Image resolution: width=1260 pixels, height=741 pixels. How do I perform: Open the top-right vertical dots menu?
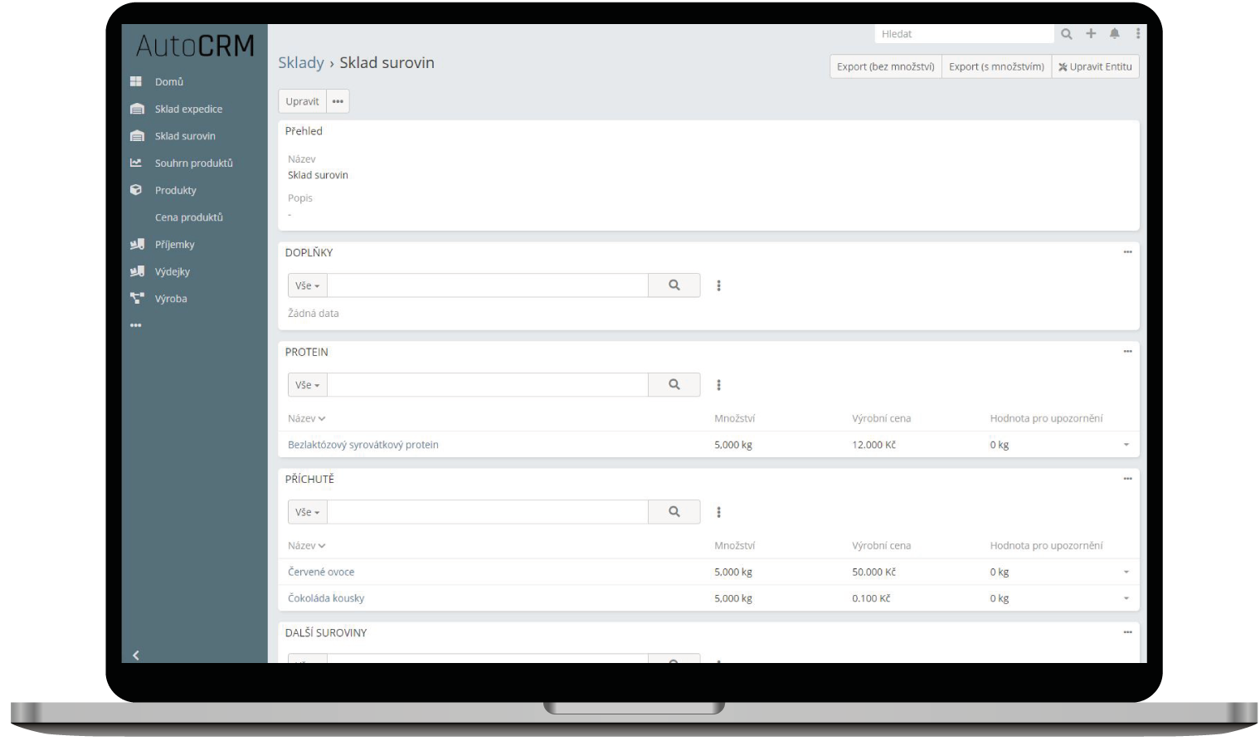click(x=1138, y=33)
